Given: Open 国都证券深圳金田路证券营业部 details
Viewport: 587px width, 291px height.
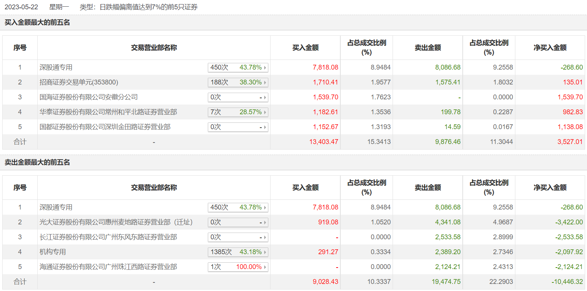Looking at the screenshot, I should (105, 127).
